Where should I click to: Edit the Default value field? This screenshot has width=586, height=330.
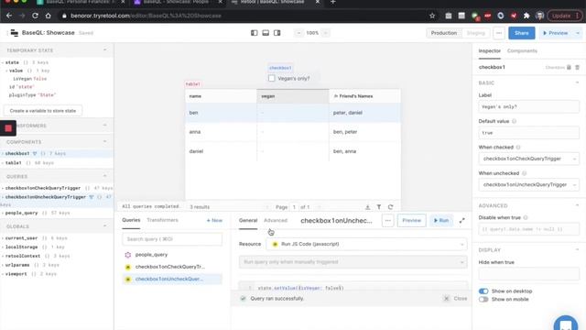529,133
